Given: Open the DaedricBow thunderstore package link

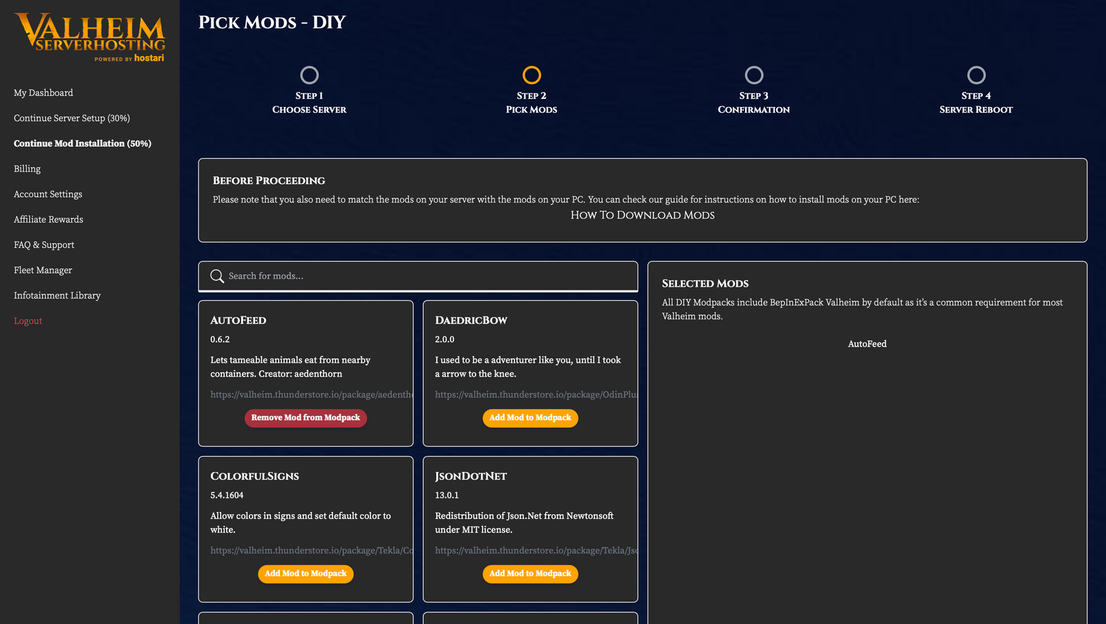Looking at the screenshot, I should (x=536, y=395).
